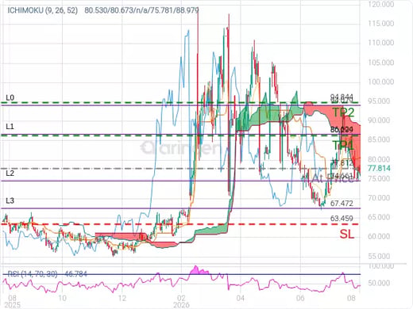
Task: Click the L3 level label
Action: coord(10,200)
